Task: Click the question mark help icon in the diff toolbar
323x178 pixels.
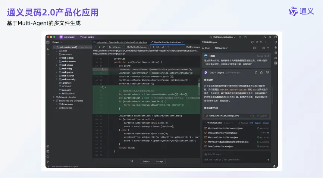Action: click(168, 47)
